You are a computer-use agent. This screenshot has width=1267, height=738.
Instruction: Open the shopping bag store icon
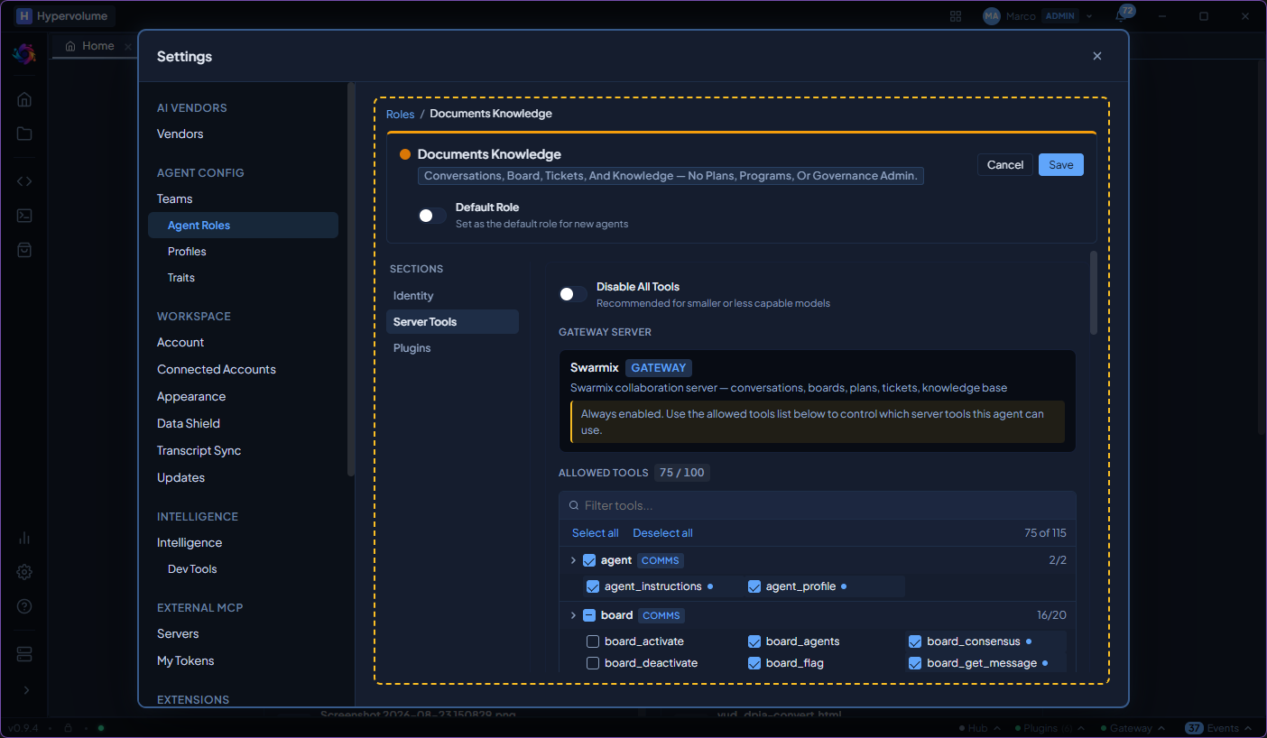(x=24, y=250)
